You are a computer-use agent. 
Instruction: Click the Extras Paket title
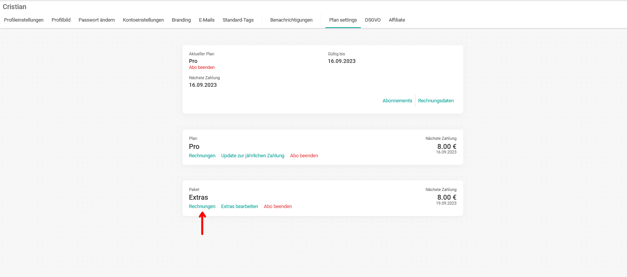(x=199, y=197)
